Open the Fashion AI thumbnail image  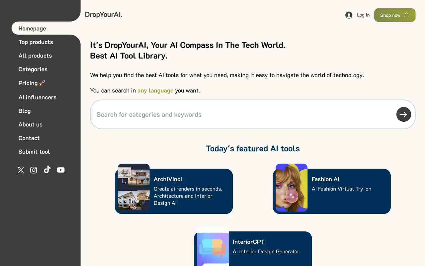point(292,188)
